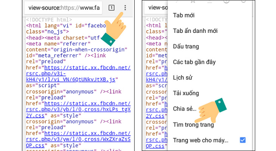Choose "Tìm trong trang" menu entry

click(193, 125)
